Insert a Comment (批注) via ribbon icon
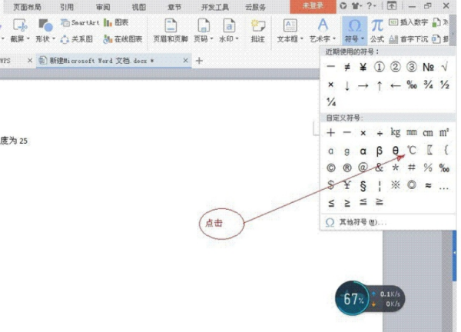The width and height of the screenshot is (461, 332). pyautogui.click(x=258, y=31)
